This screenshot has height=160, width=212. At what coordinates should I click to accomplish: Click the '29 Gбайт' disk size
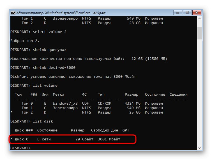point(84,139)
